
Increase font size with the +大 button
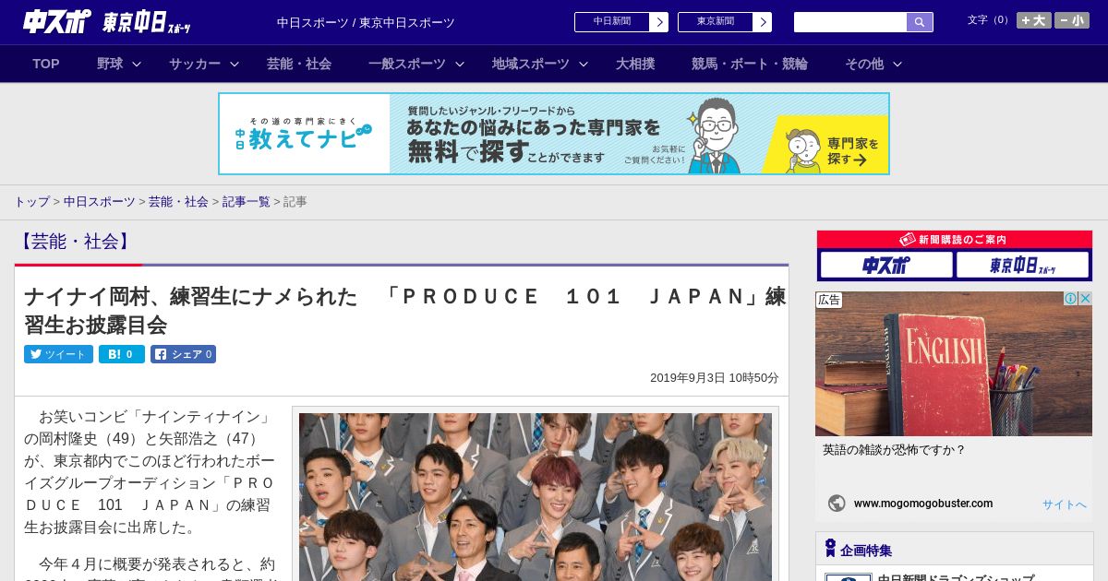1034,20
